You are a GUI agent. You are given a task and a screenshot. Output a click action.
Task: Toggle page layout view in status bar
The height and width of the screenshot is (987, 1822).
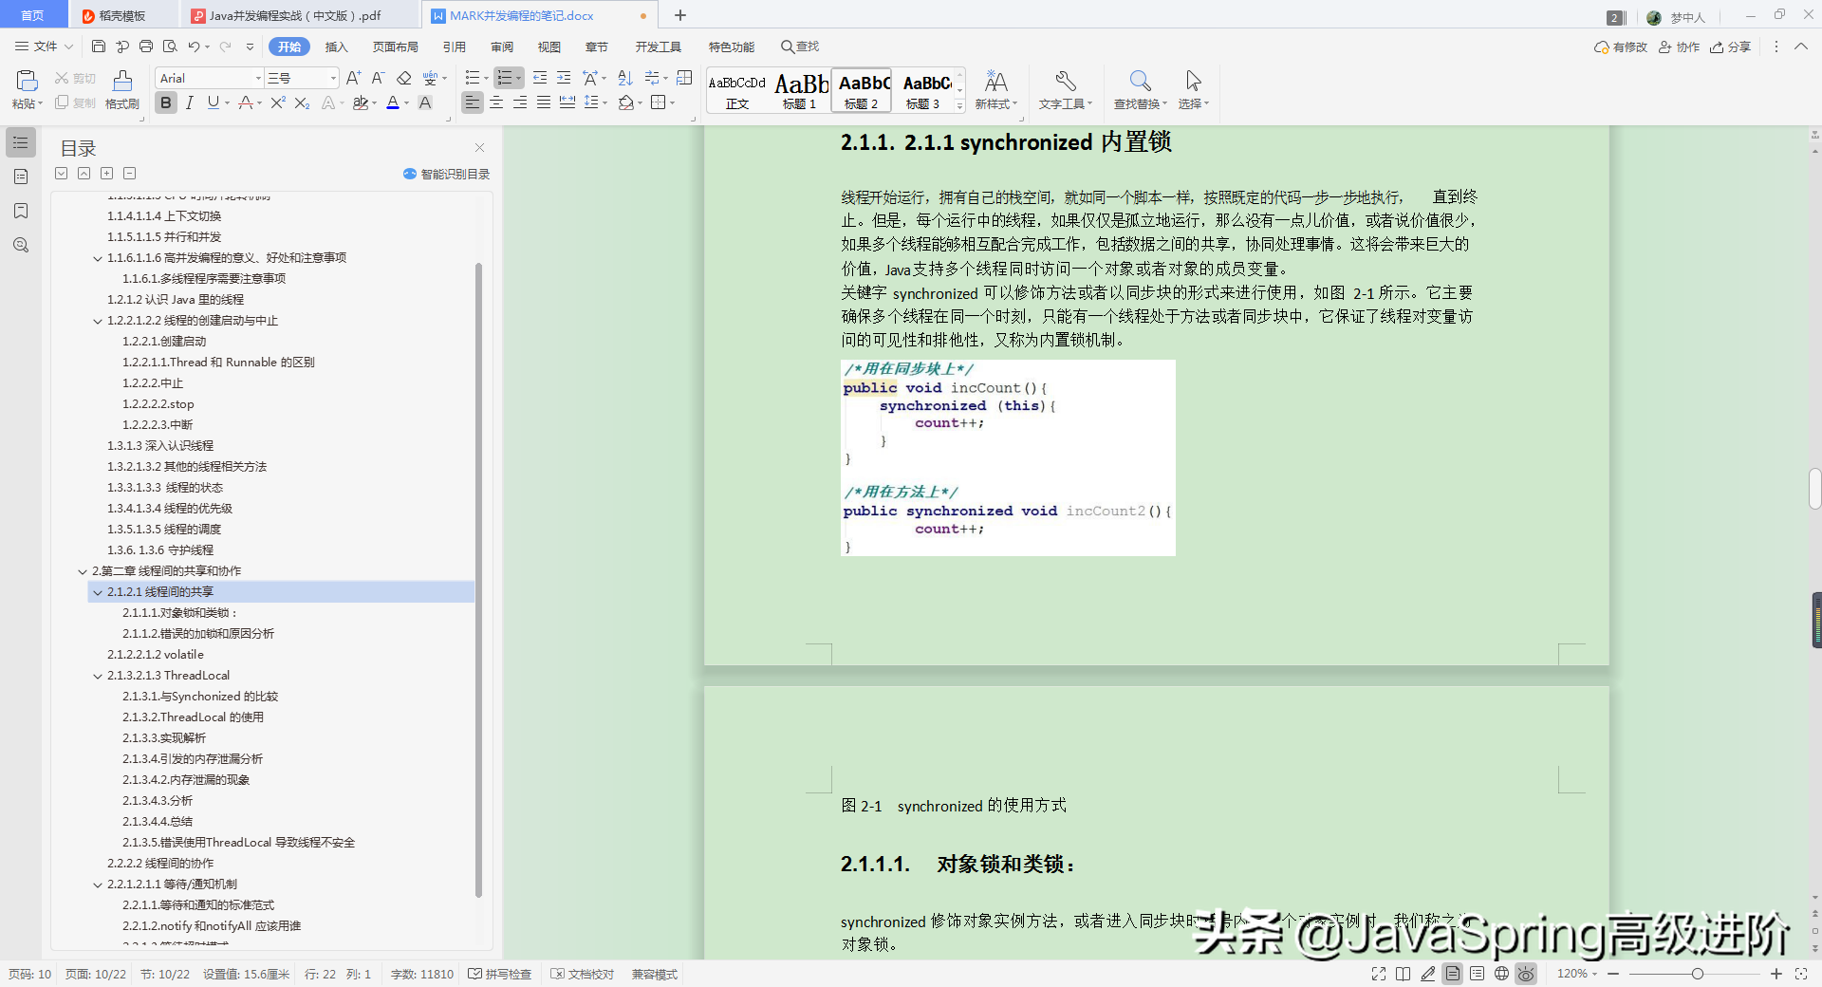tap(1452, 974)
